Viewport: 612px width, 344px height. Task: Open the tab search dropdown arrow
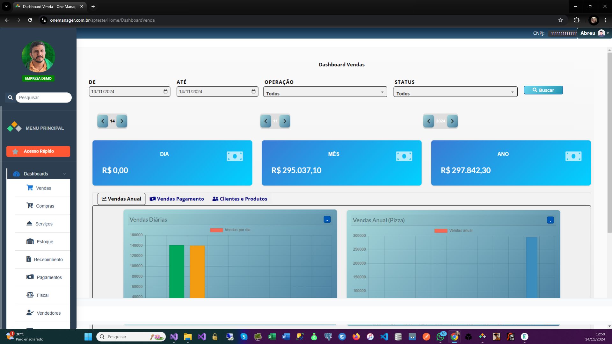pyautogui.click(x=6, y=6)
